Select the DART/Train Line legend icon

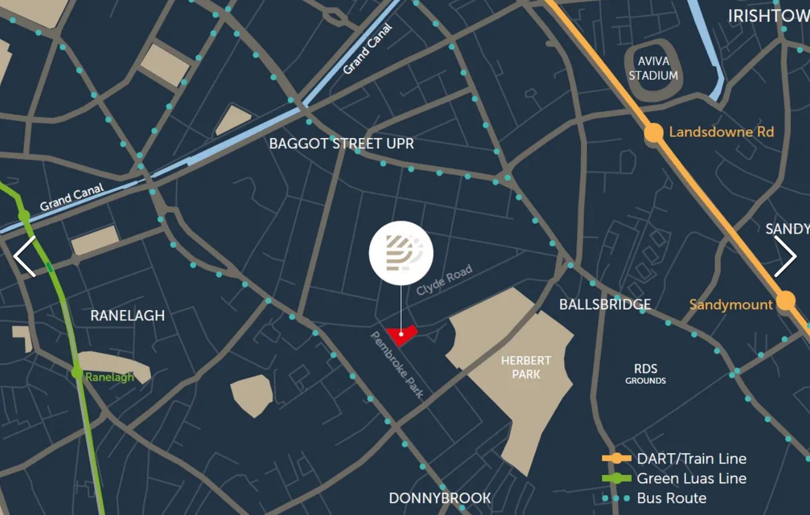coord(616,459)
